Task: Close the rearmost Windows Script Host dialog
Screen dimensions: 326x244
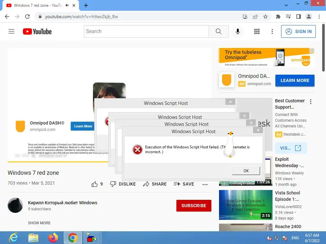Action: 230,102
